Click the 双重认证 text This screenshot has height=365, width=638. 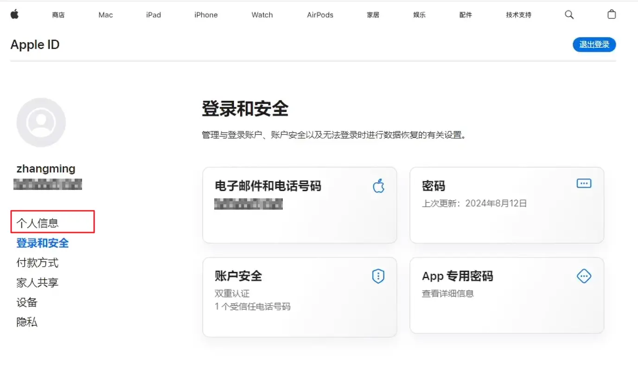click(232, 294)
